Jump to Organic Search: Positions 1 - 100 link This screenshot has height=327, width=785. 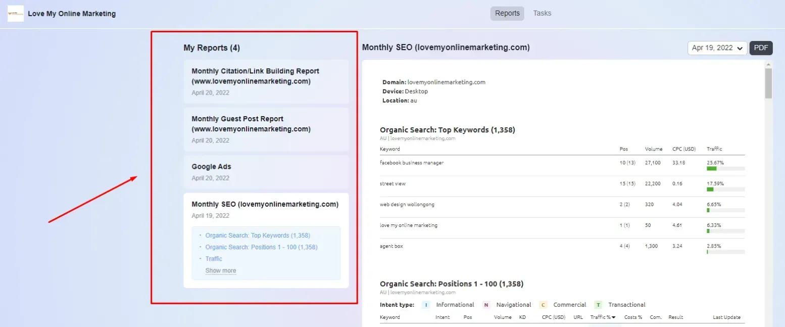[261, 247]
